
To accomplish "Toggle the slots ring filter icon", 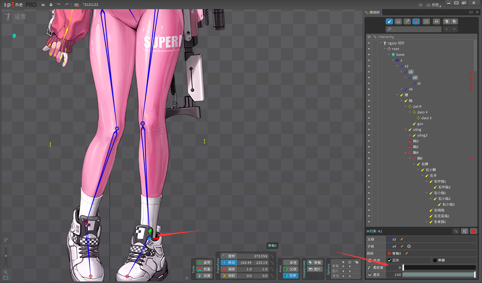I will pyautogui.click(x=398, y=21).
